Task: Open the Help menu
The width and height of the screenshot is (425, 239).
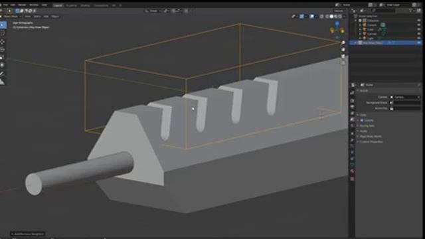Action: pyautogui.click(x=44, y=5)
